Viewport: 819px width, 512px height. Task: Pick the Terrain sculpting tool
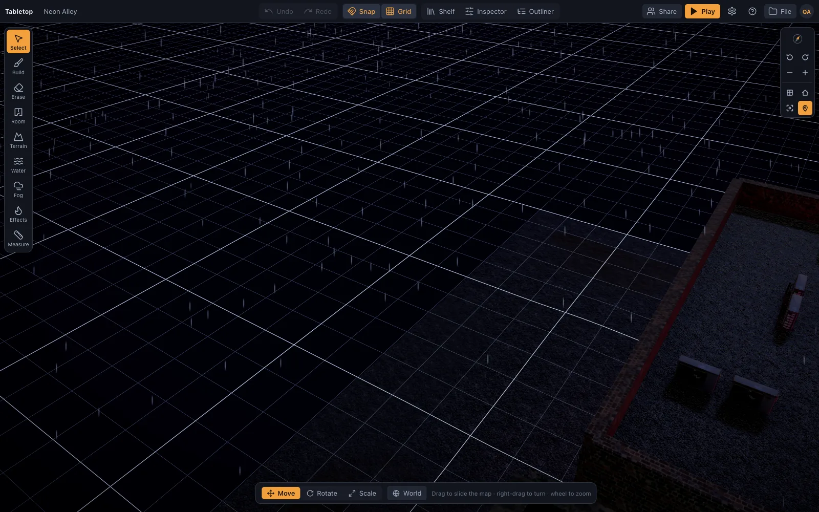pyautogui.click(x=18, y=140)
